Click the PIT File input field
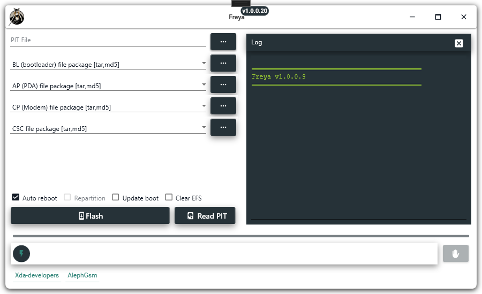482x294 pixels. (108, 40)
